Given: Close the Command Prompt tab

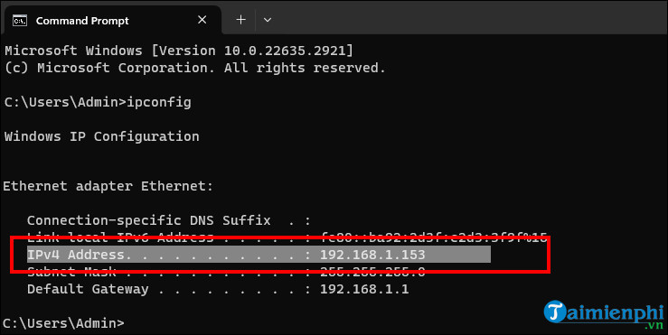Looking at the screenshot, I should click(202, 20).
